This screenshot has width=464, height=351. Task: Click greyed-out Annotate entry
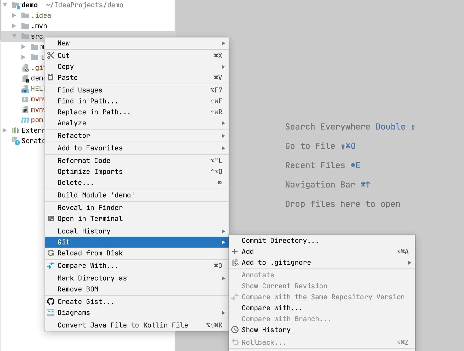[322, 275]
